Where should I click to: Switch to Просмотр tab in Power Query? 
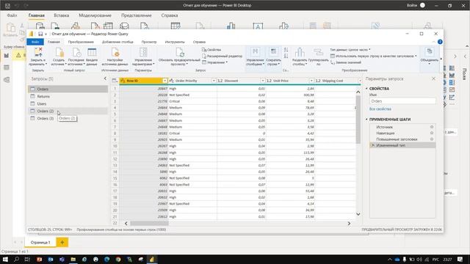(149, 42)
